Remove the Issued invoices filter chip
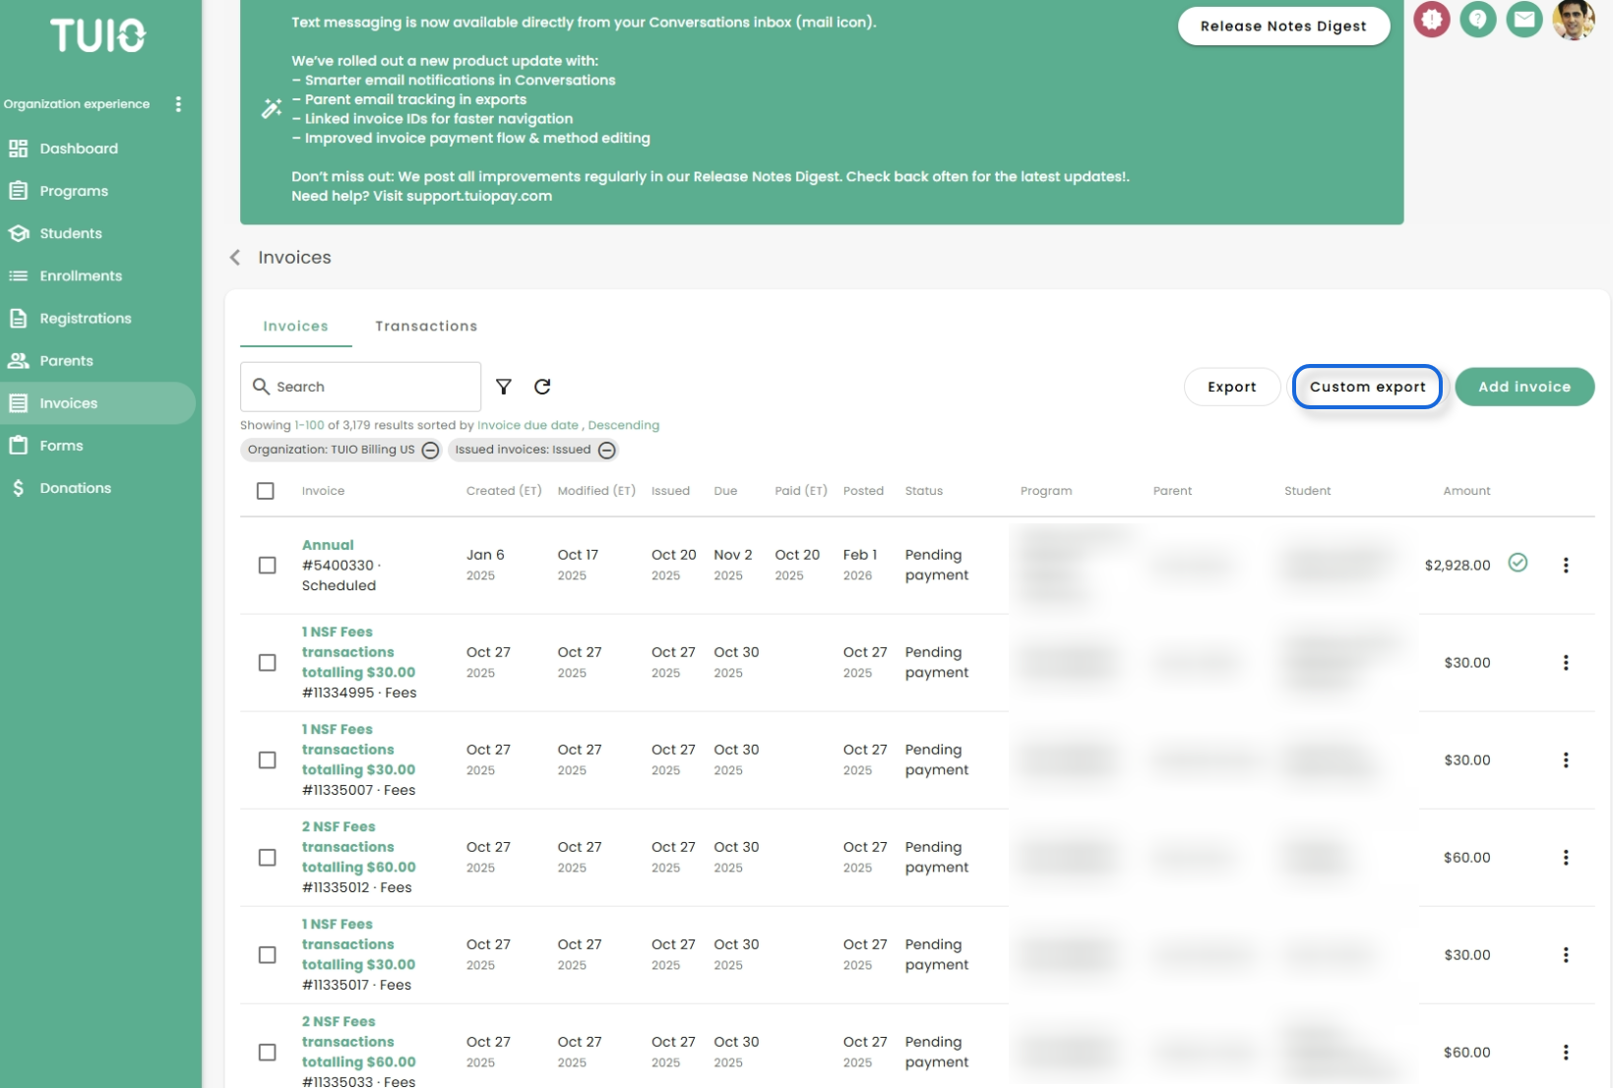Screen dimensions: 1613x1088 607,451
